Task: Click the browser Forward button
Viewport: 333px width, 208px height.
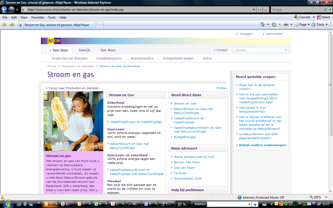Action: coord(11,10)
